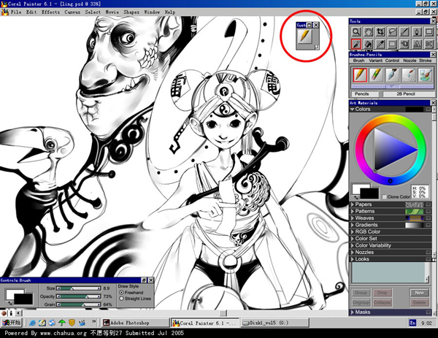Click the Collapse button
438x338 pixels.
[382, 302]
